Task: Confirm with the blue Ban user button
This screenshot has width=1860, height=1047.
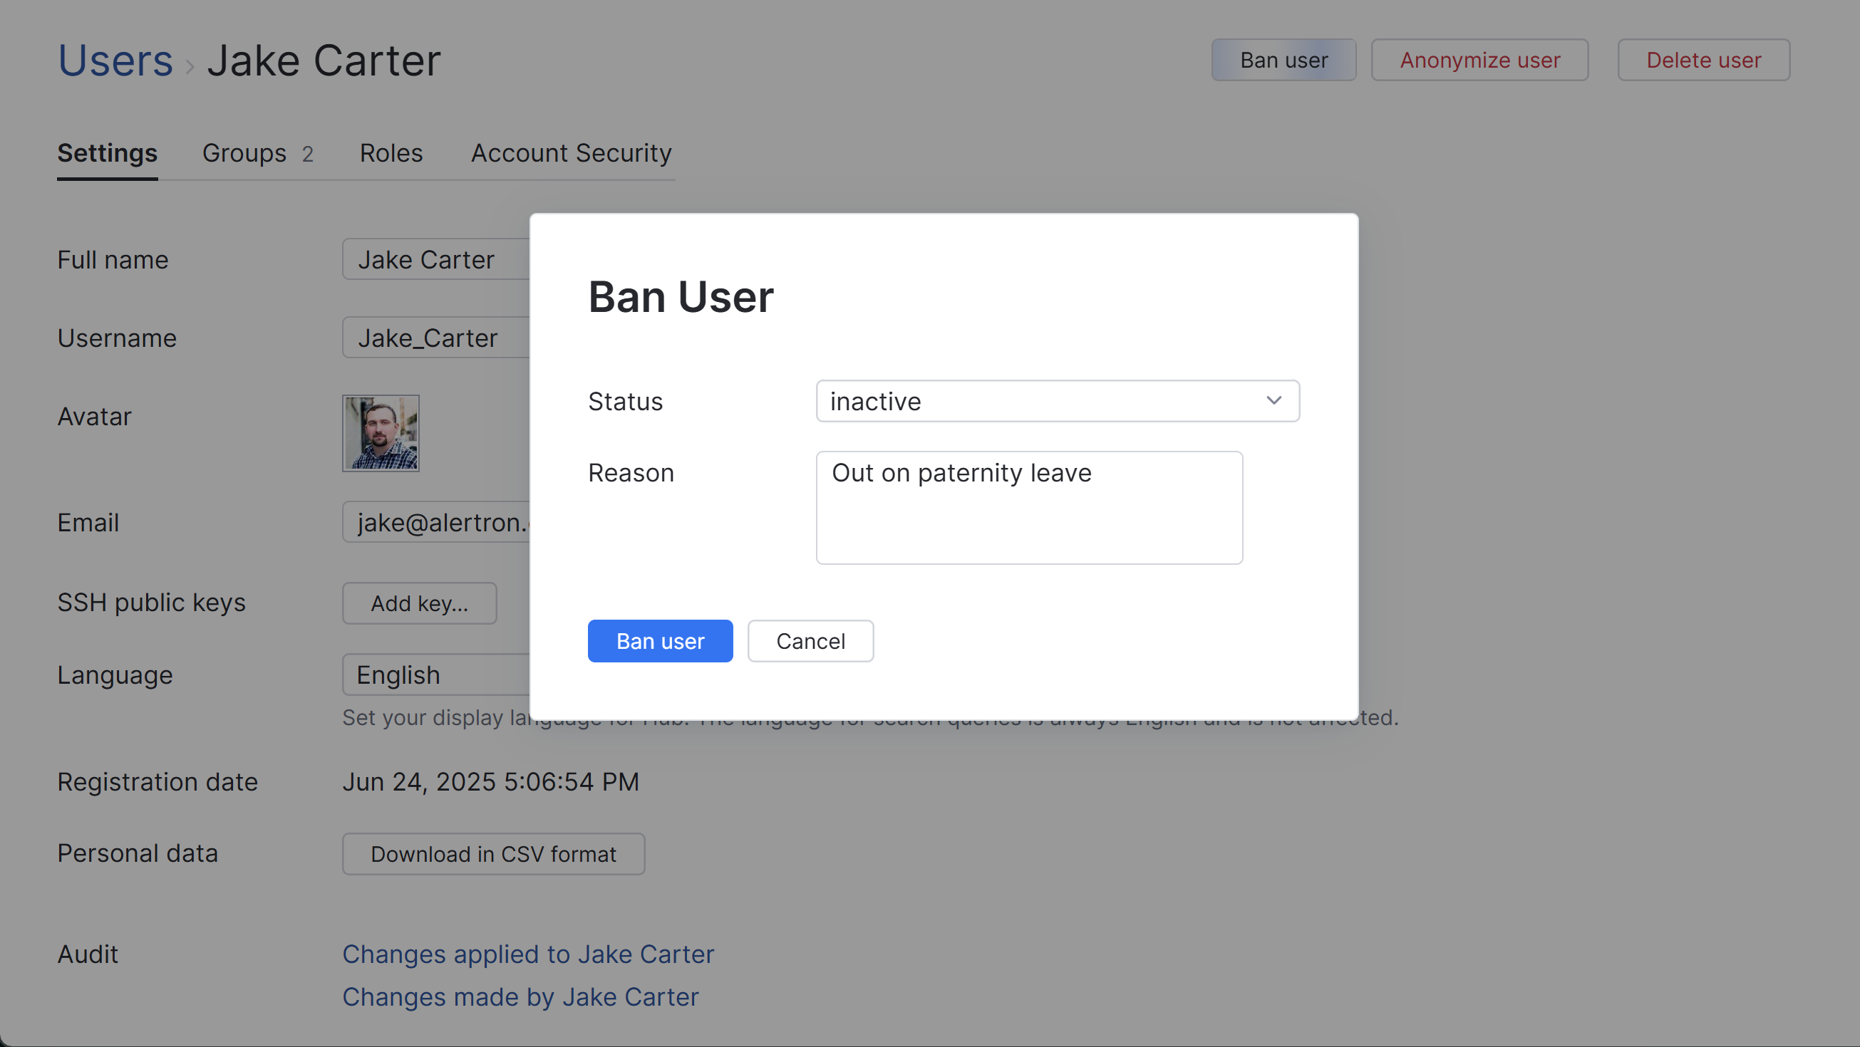Action: 659,641
